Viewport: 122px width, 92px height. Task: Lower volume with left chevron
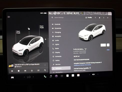89,74
